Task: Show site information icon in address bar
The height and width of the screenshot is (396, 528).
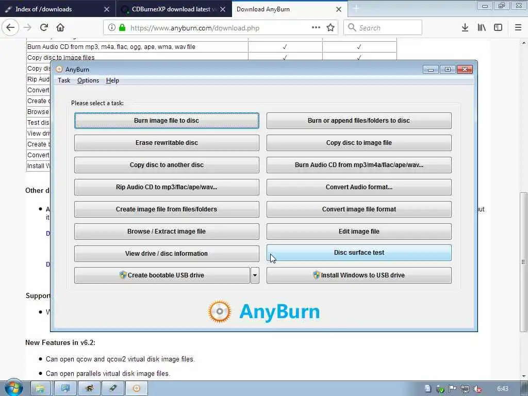Action: point(112,28)
